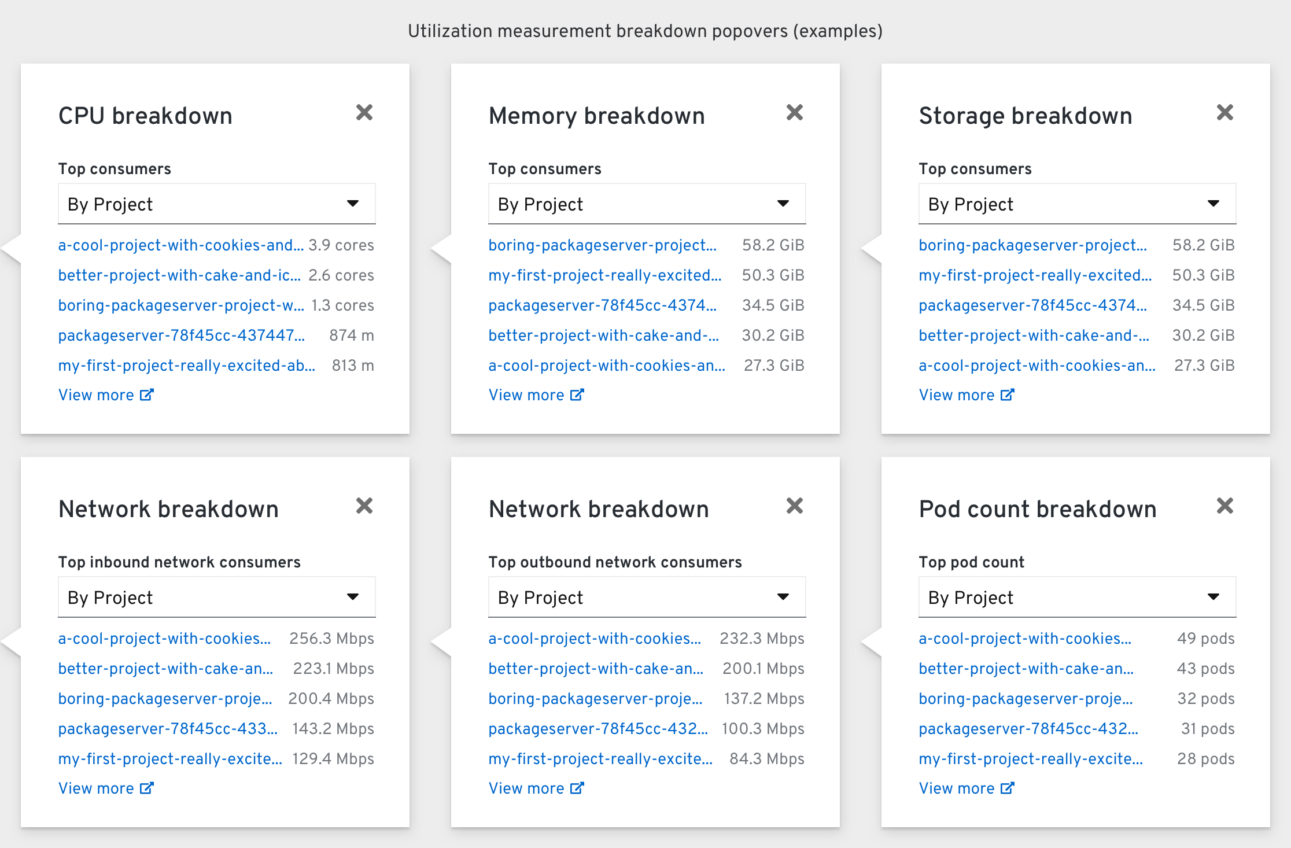Viewport: 1291px width, 848px height.
Task: Open boring-packageserver link in Memory breakdown
Action: click(x=603, y=245)
